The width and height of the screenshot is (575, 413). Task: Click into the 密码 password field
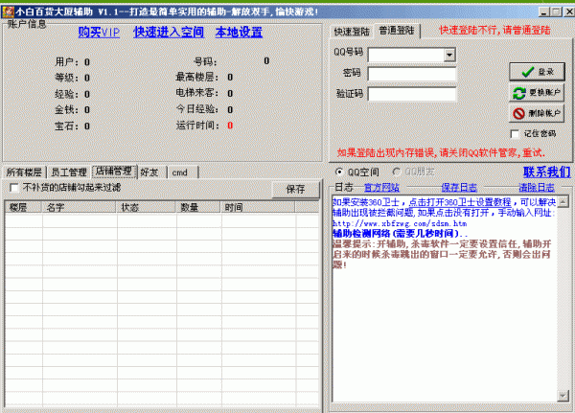(x=412, y=74)
